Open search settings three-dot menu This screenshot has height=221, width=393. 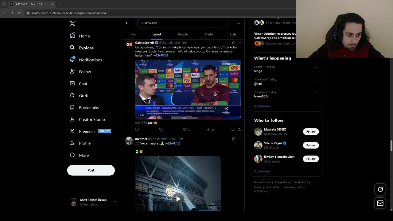(238, 23)
